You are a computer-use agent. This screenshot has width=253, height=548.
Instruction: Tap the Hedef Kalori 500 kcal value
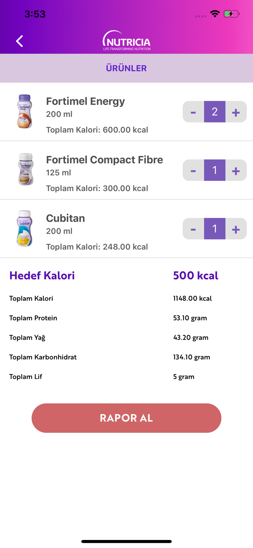(x=195, y=275)
